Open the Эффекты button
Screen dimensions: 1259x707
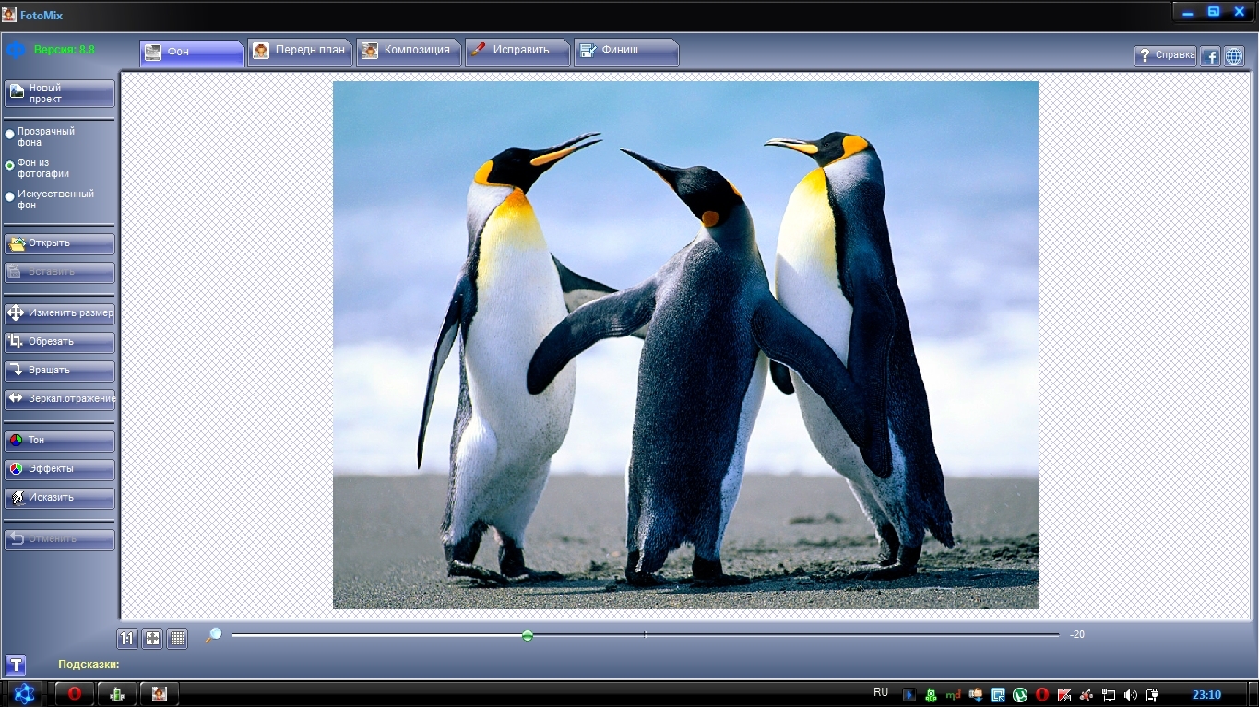click(60, 468)
